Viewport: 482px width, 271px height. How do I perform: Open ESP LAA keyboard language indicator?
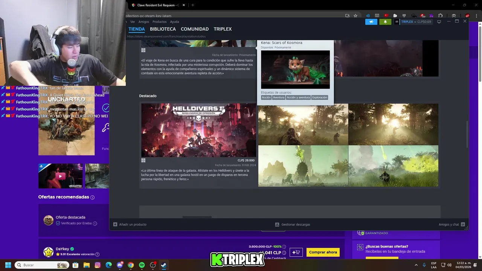[434, 265]
